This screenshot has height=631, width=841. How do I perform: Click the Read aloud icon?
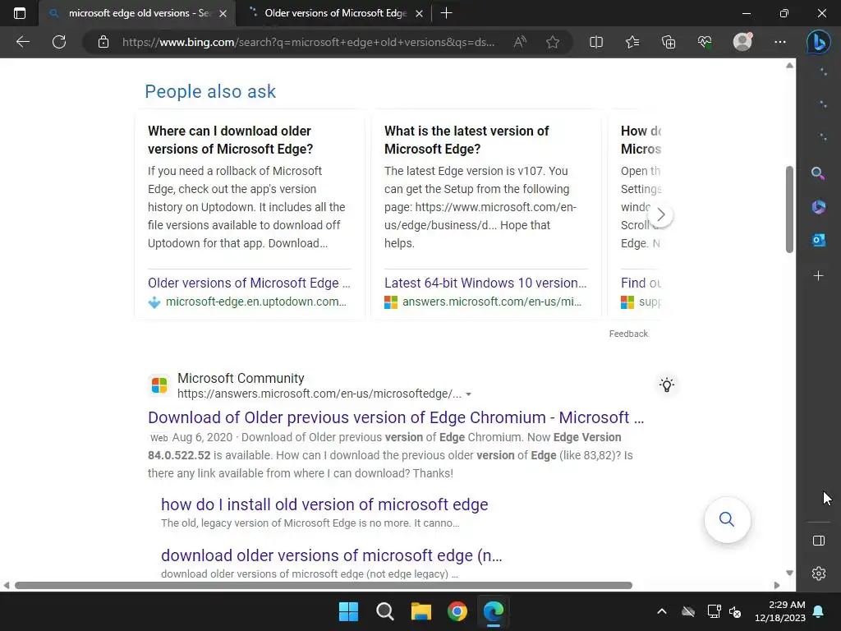[520, 42]
